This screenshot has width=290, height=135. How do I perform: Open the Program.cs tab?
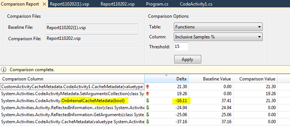pos(157,4)
